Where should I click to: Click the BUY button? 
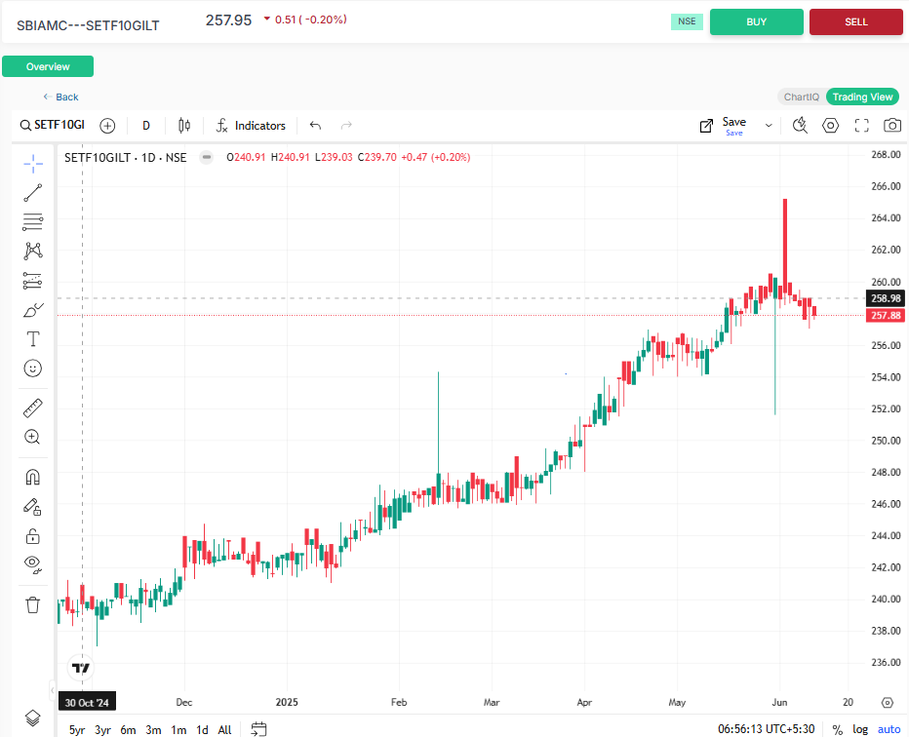point(757,22)
